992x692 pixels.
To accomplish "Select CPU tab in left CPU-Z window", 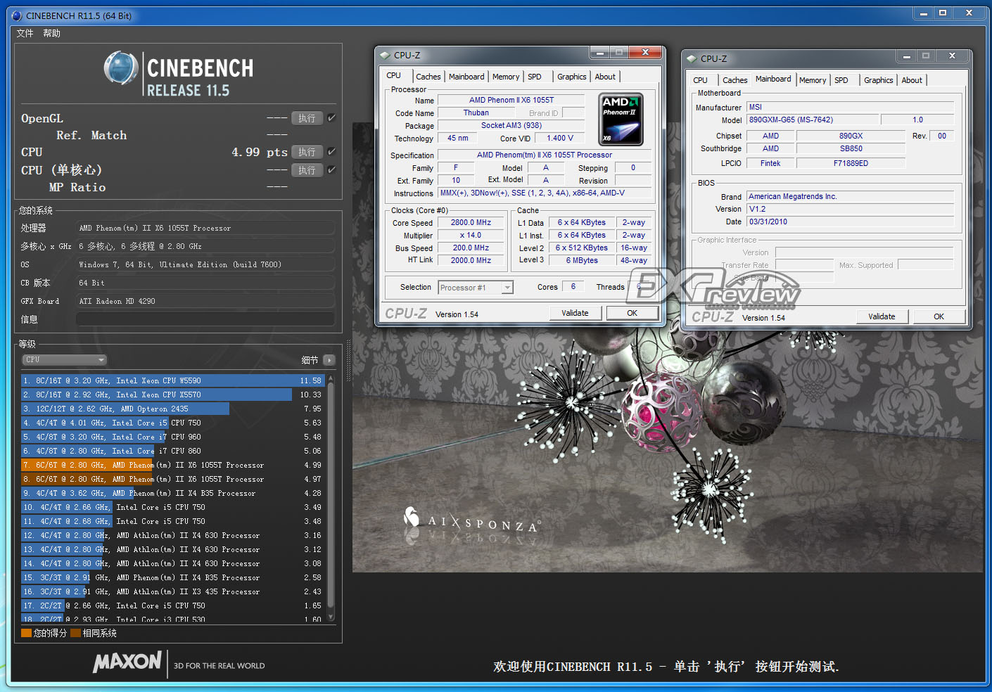I will click(x=394, y=75).
